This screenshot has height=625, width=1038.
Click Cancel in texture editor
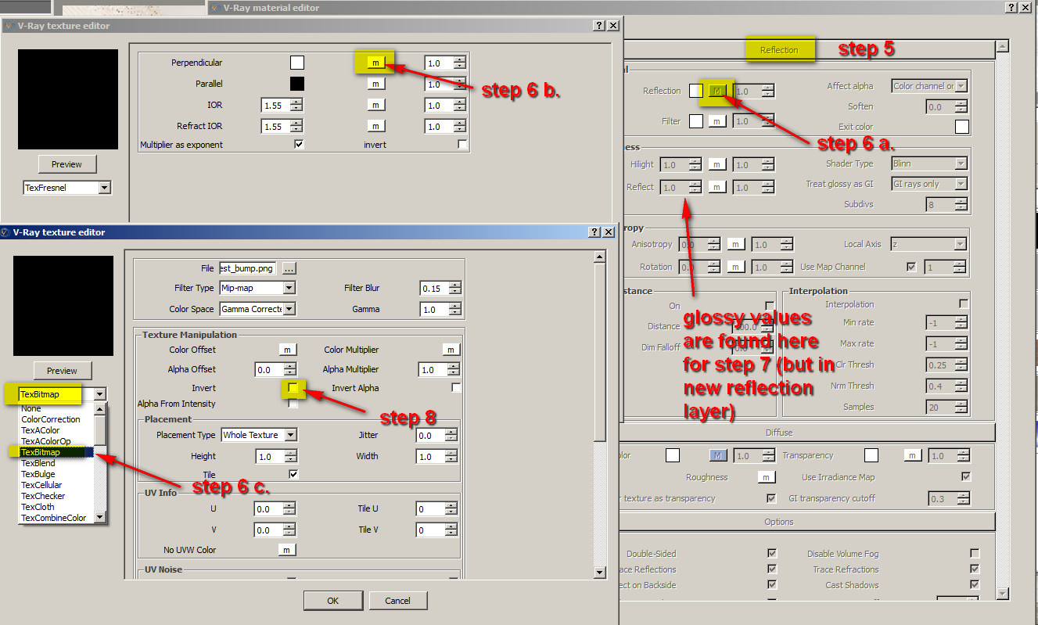398,601
